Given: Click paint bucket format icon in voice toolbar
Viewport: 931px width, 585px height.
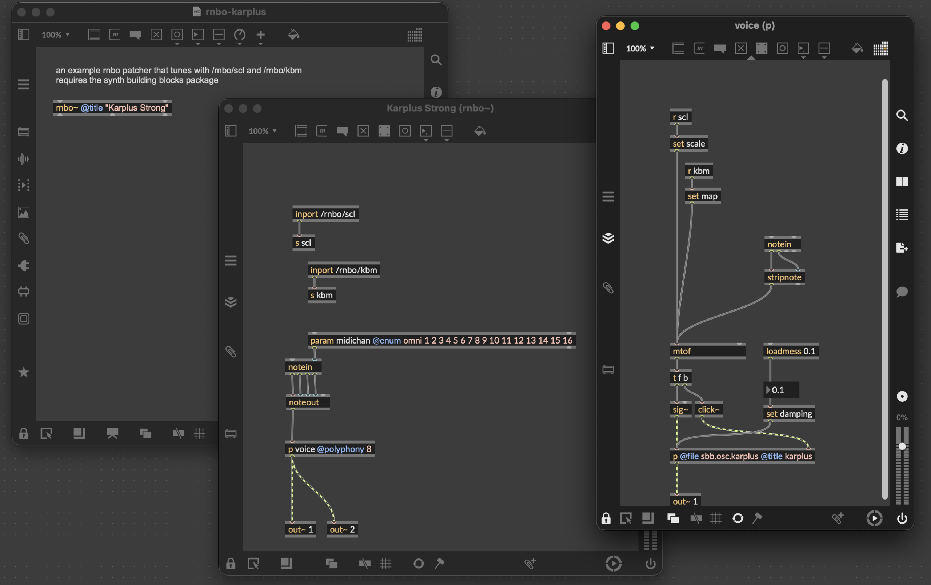Looking at the screenshot, I should click(857, 48).
